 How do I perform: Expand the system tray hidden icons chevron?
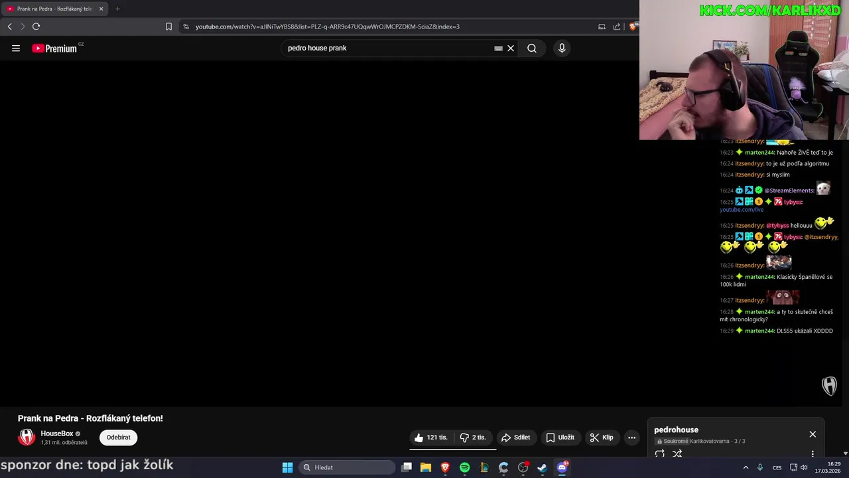[746, 467]
